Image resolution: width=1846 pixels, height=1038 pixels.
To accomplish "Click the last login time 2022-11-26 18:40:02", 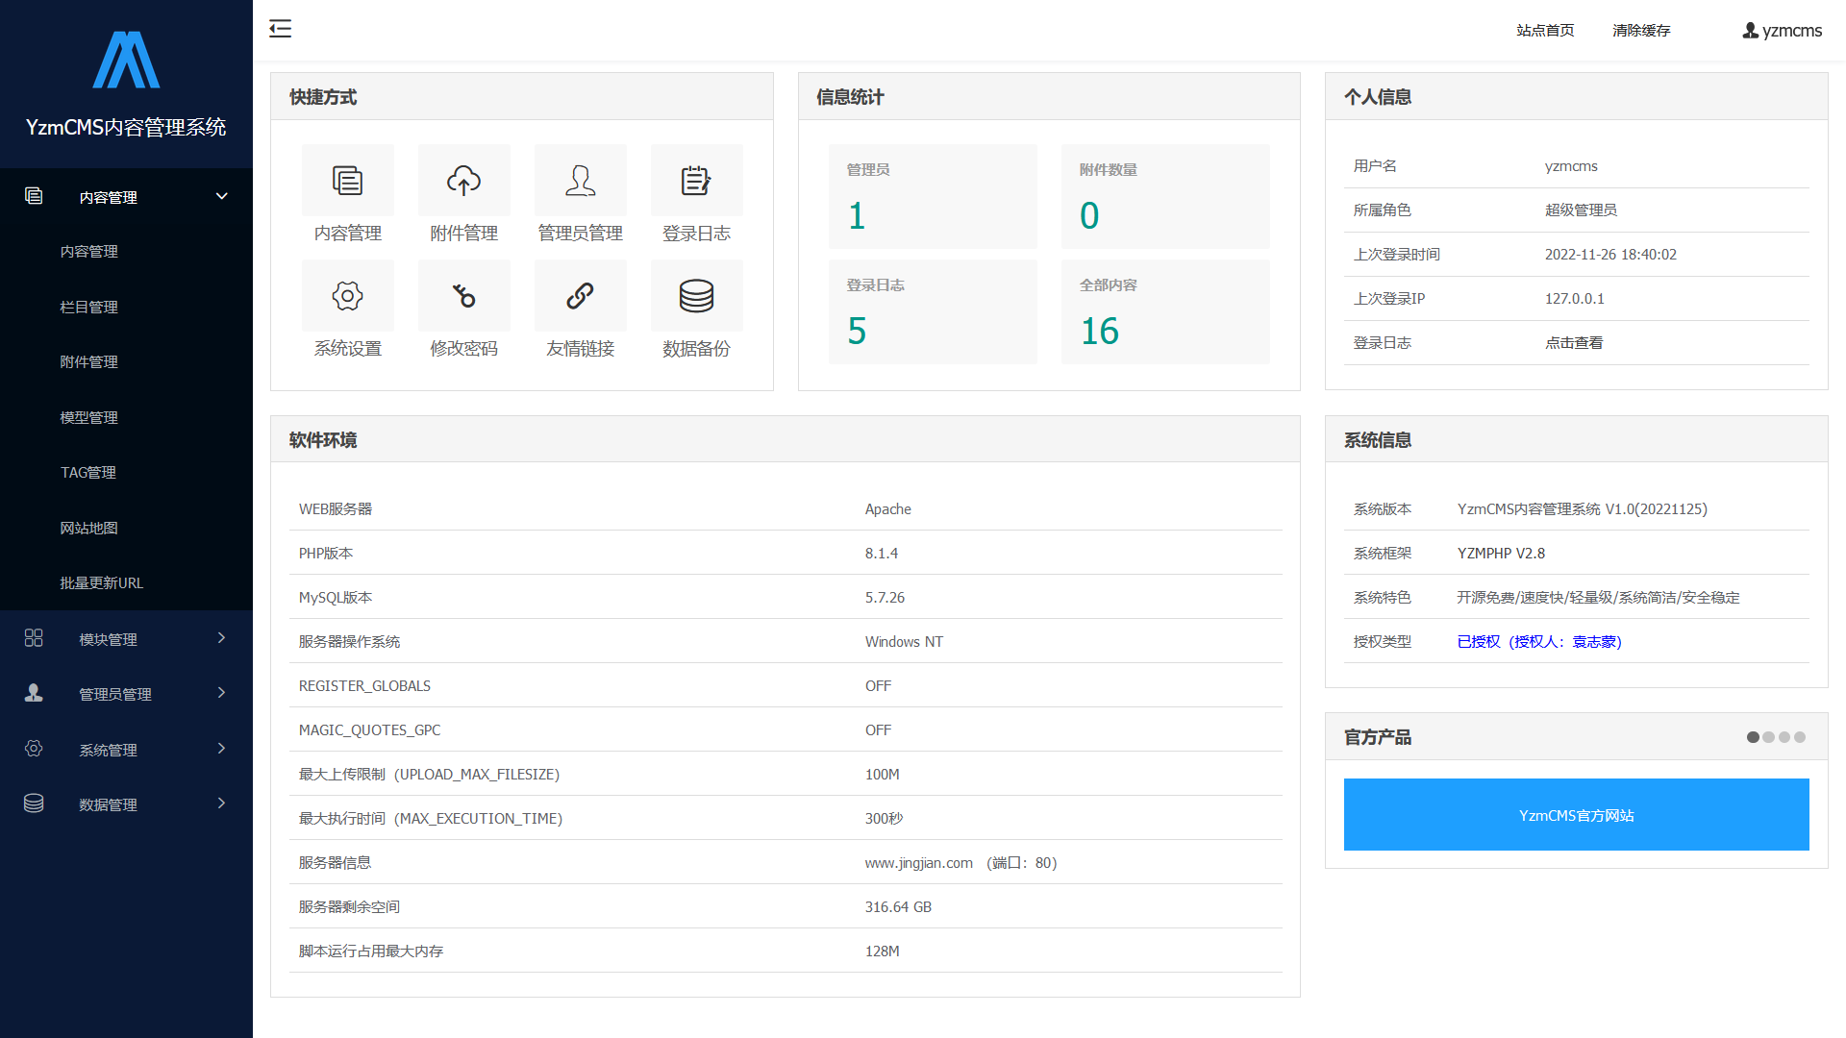I will pyautogui.click(x=1610, y=255).
